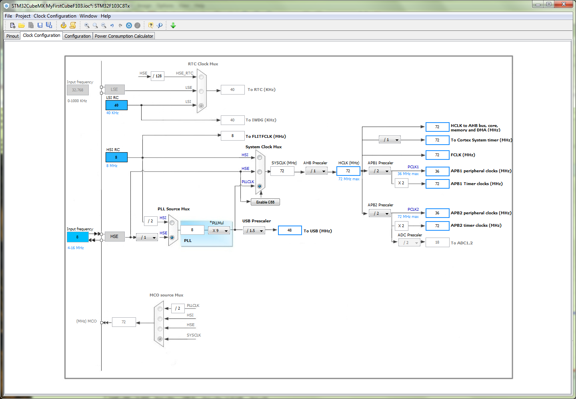Click the yellow Help question mark icon
The image size is (576, 399).
(x=151, y=25)
